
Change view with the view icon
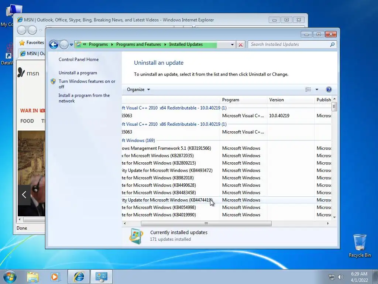click(x=308, y=89)
